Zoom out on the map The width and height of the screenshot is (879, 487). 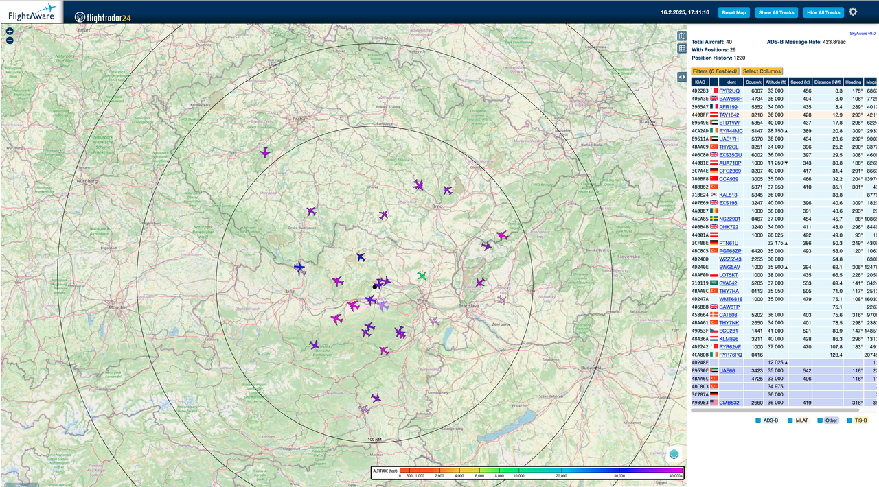click(10, 40)
